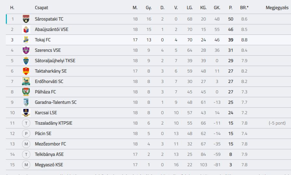Open the Telkibánya ASE team link
Image resolution: width=291 pixels, height=175 pixels.
[x=49, y=154]
